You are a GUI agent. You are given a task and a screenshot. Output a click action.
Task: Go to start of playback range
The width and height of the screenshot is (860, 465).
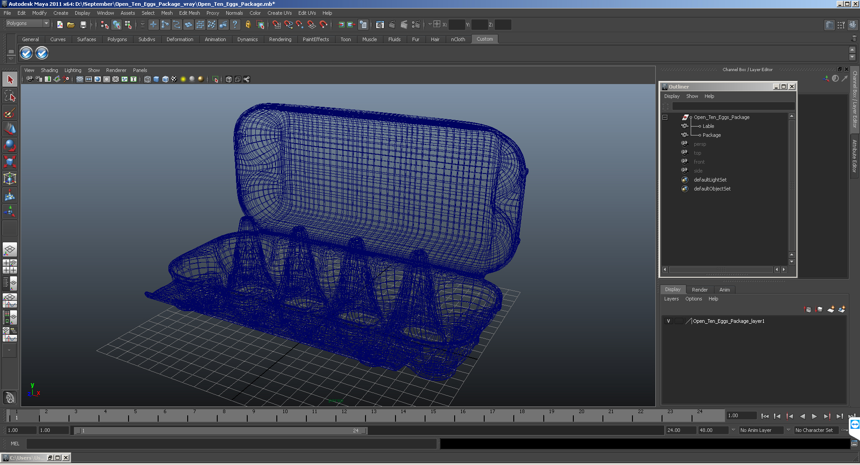coord(765,416)
